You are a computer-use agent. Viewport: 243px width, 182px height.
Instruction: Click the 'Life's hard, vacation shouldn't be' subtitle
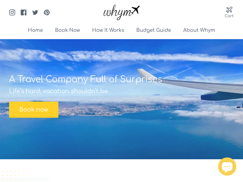(x=59, y=91)
